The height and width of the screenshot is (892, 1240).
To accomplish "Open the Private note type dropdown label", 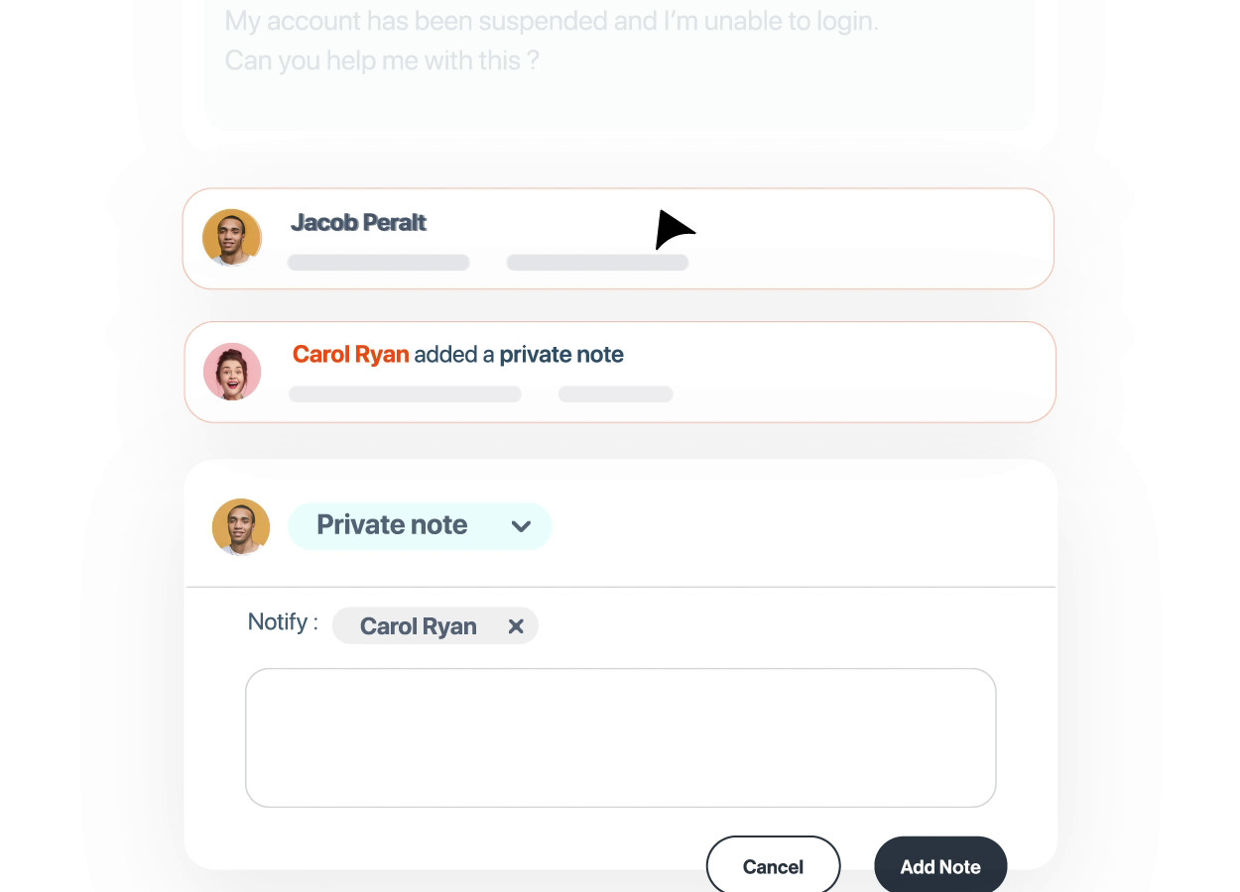I will click(392, 525).
